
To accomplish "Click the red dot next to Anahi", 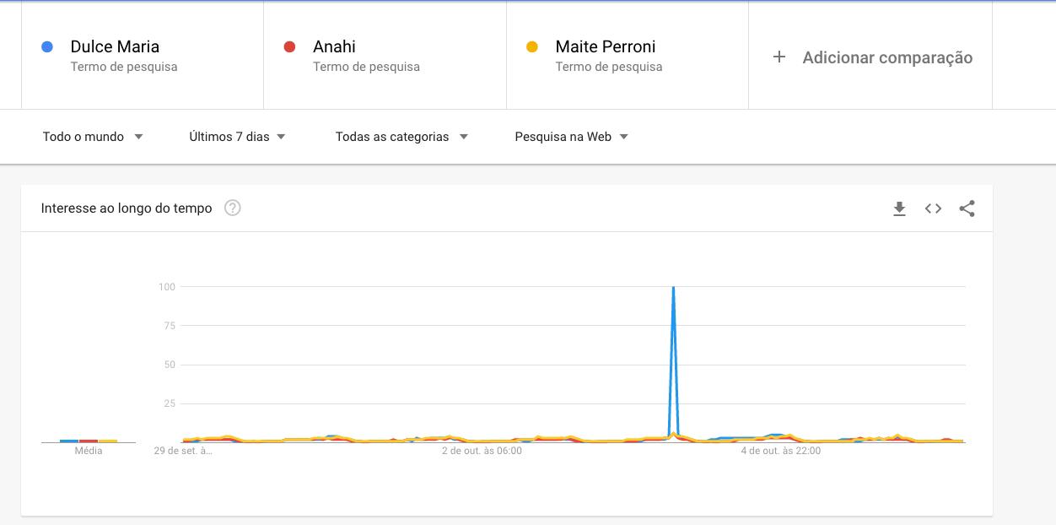I will coord(290,47).
